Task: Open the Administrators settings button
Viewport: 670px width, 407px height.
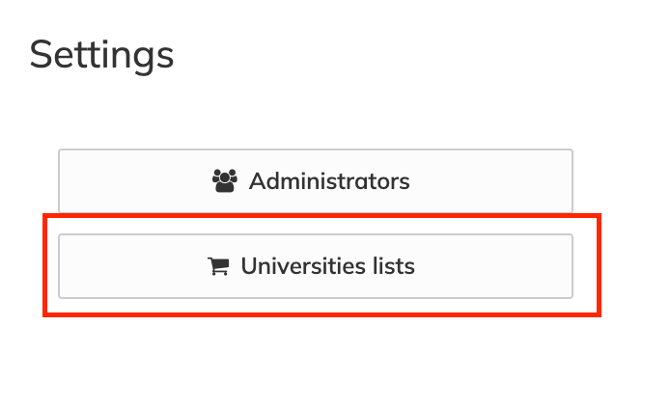Action: tap(316, 180)
